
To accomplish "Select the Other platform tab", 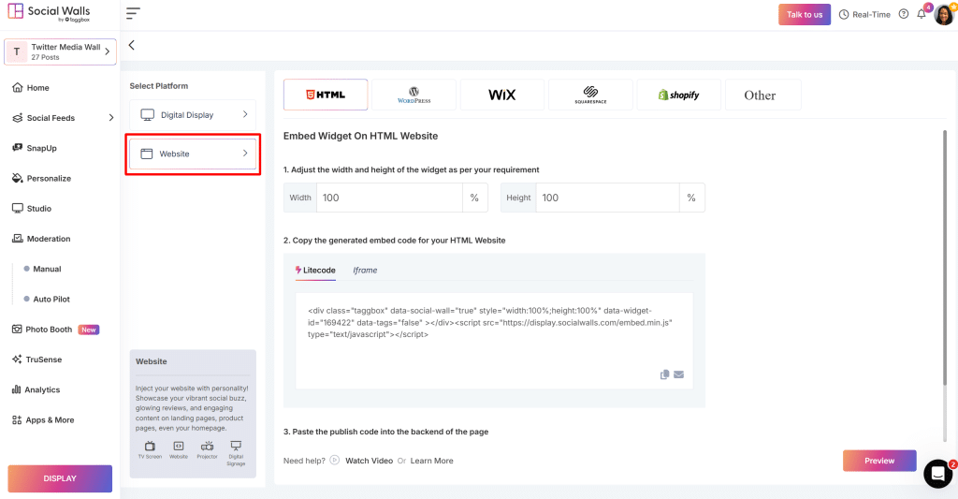I will [x=763, y=95].
